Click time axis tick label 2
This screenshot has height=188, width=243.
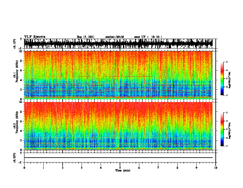63,168
